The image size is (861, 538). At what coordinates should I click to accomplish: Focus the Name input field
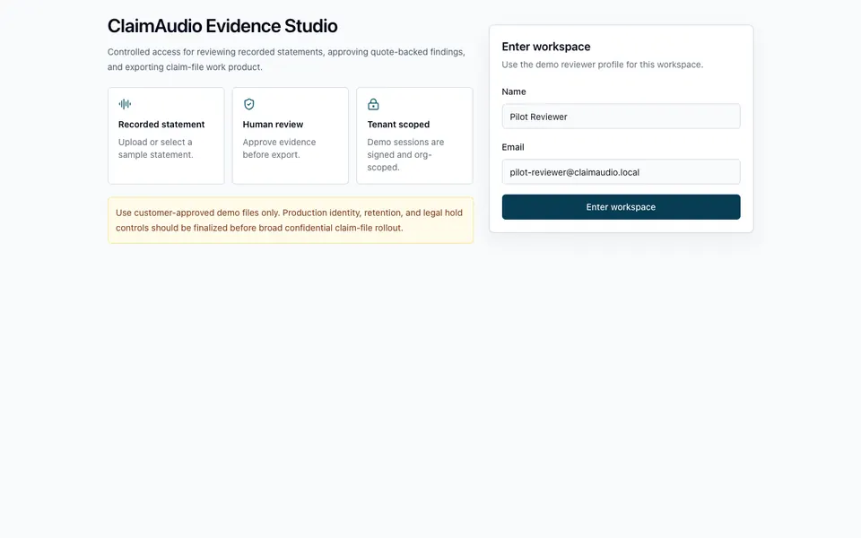(x=621, y=117)
